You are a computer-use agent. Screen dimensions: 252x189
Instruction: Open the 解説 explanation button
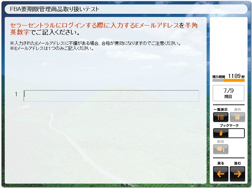[220, 149]
